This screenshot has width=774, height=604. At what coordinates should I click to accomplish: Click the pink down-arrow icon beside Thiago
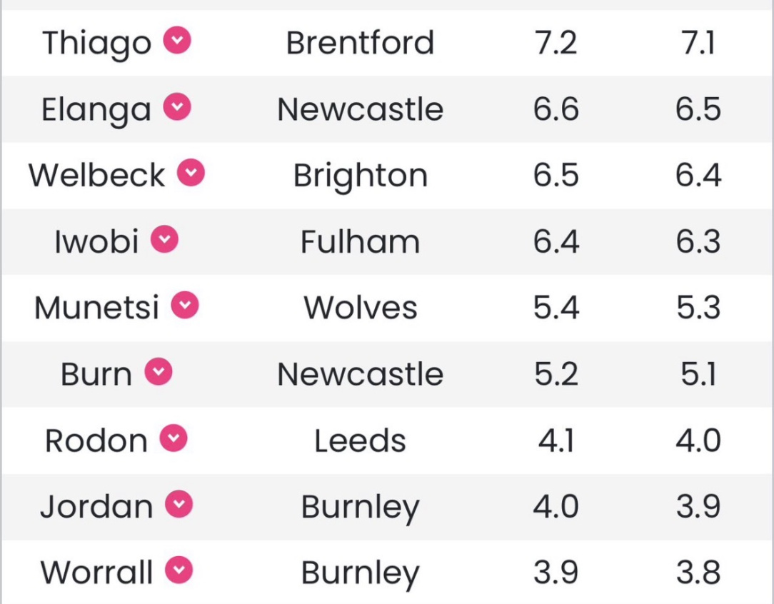point(178,41)
